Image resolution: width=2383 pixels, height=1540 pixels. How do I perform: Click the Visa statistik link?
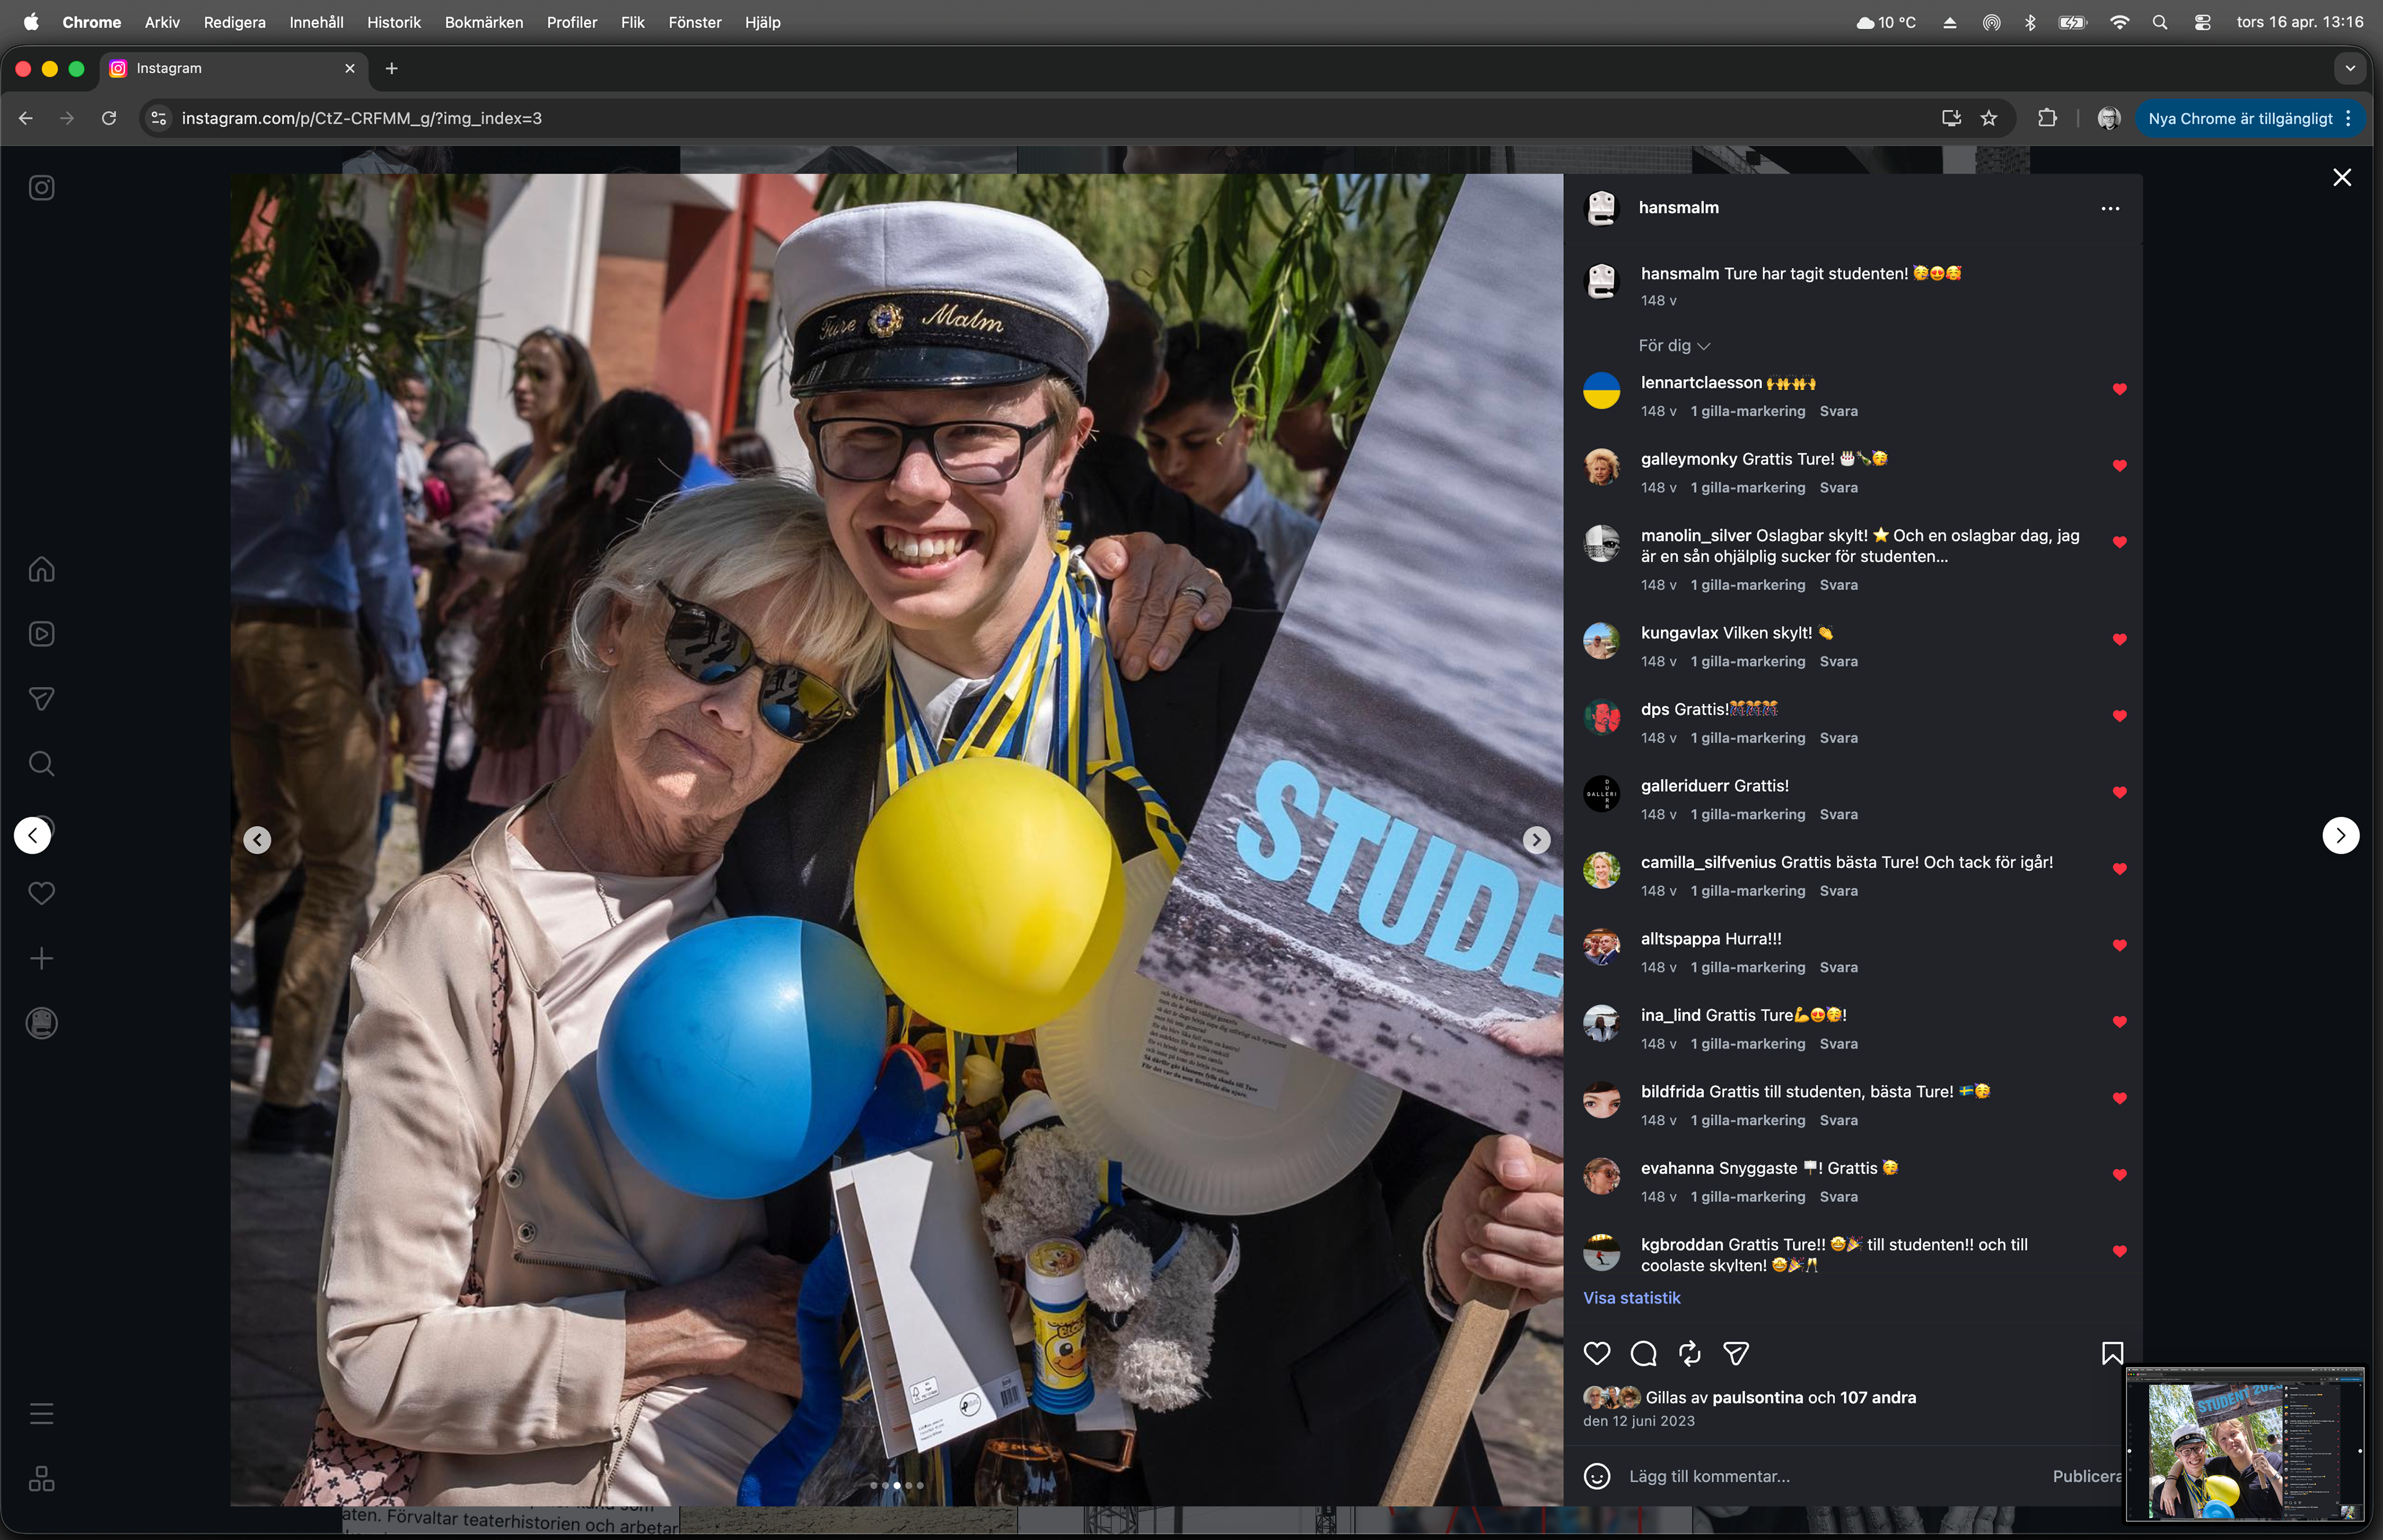click(x=1631, y=1297)
